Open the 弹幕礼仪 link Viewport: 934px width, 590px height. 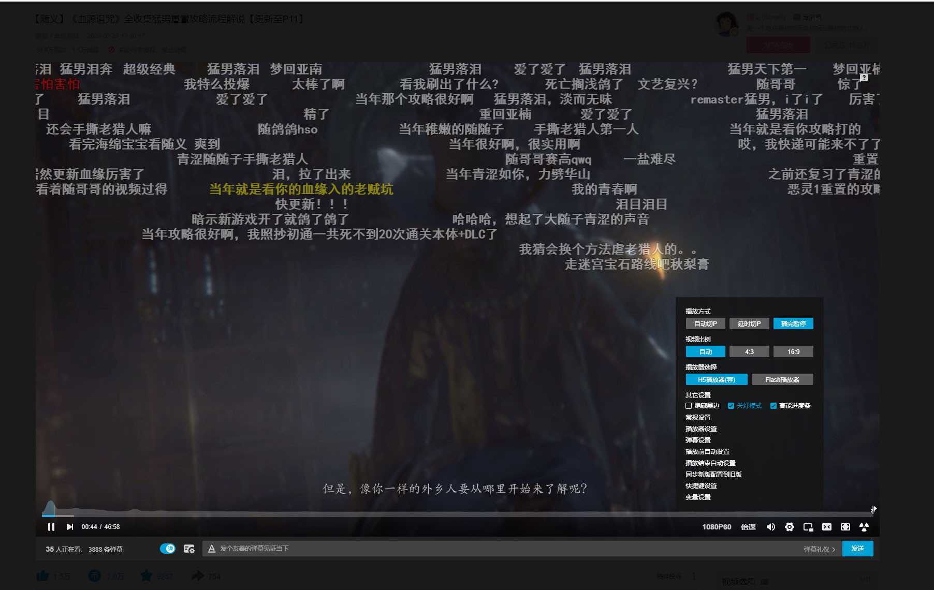(819, 549)
